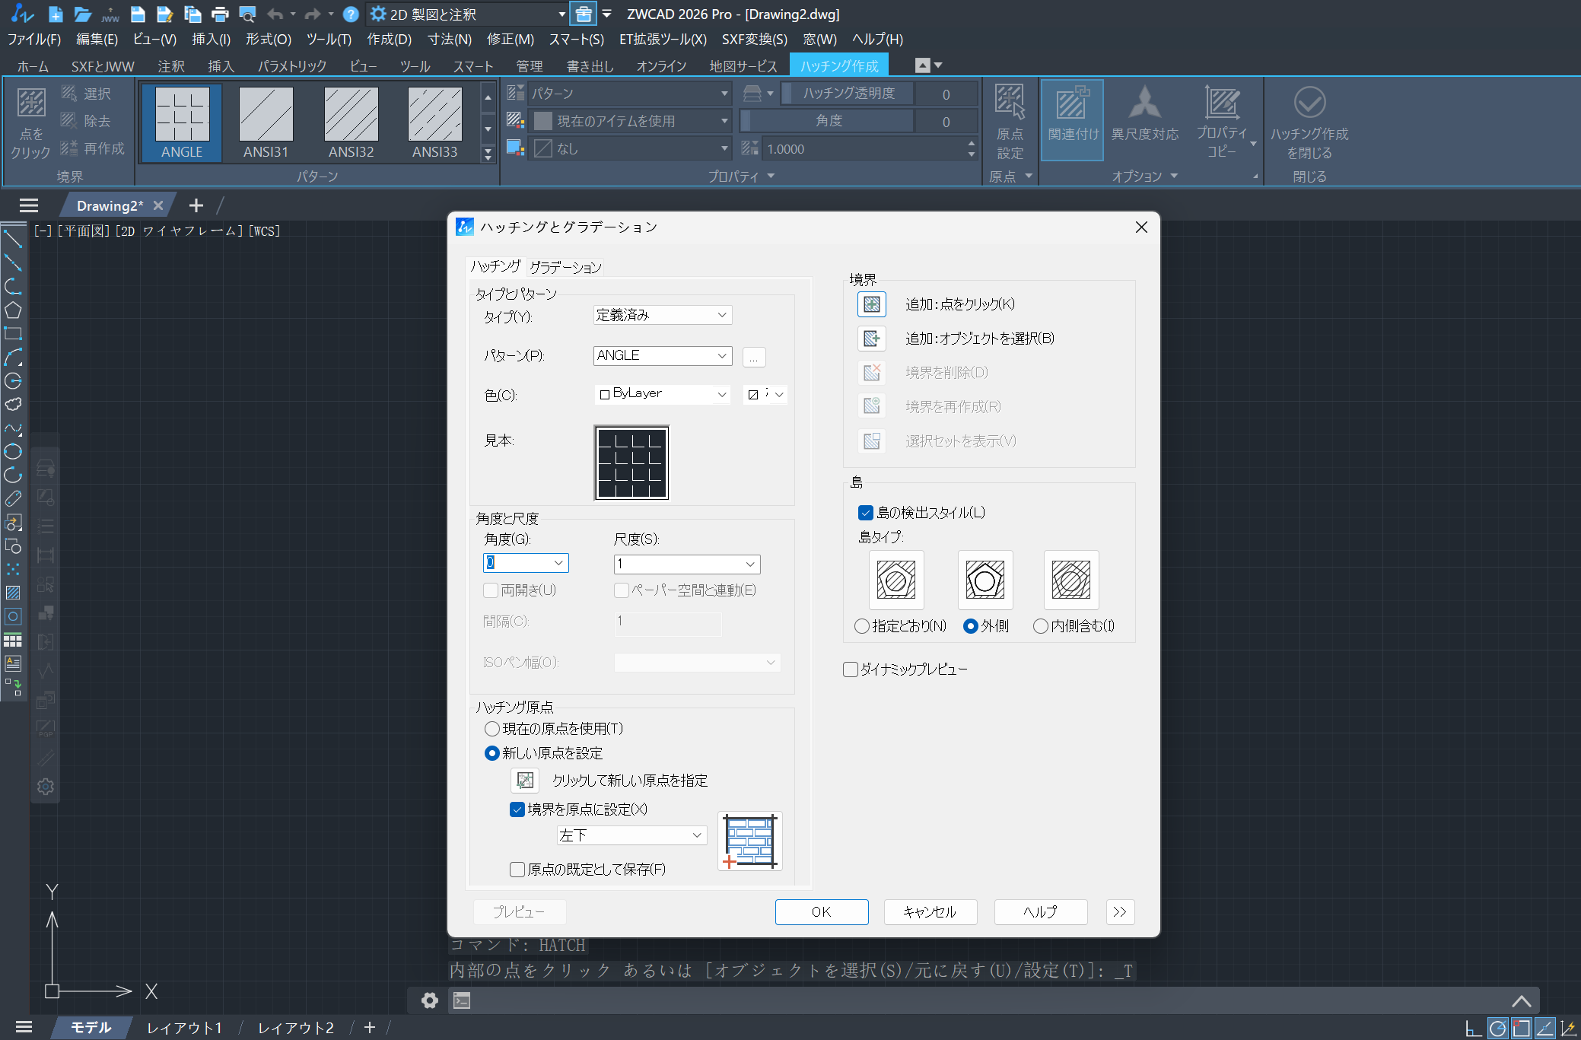This screenshot has width=1581, height=1040.
Task: Toggle island detection style (島の検出スタイル) checkbox
Action: tap(866, 513)
